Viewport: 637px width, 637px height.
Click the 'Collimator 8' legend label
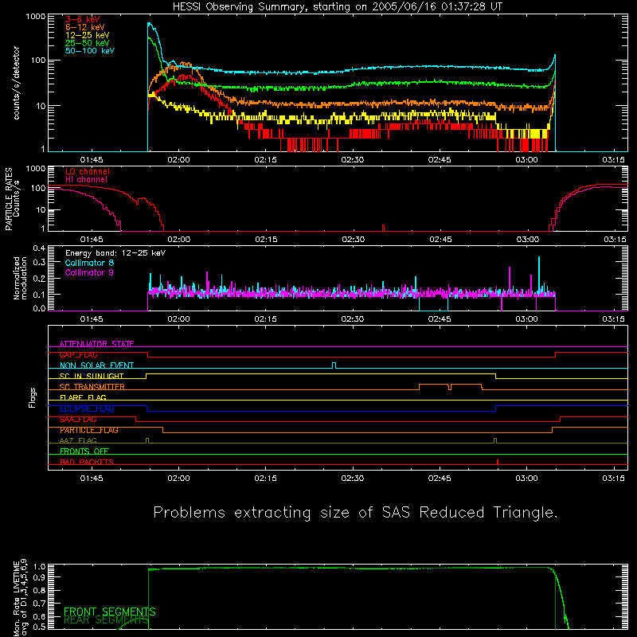pos(89,263)
